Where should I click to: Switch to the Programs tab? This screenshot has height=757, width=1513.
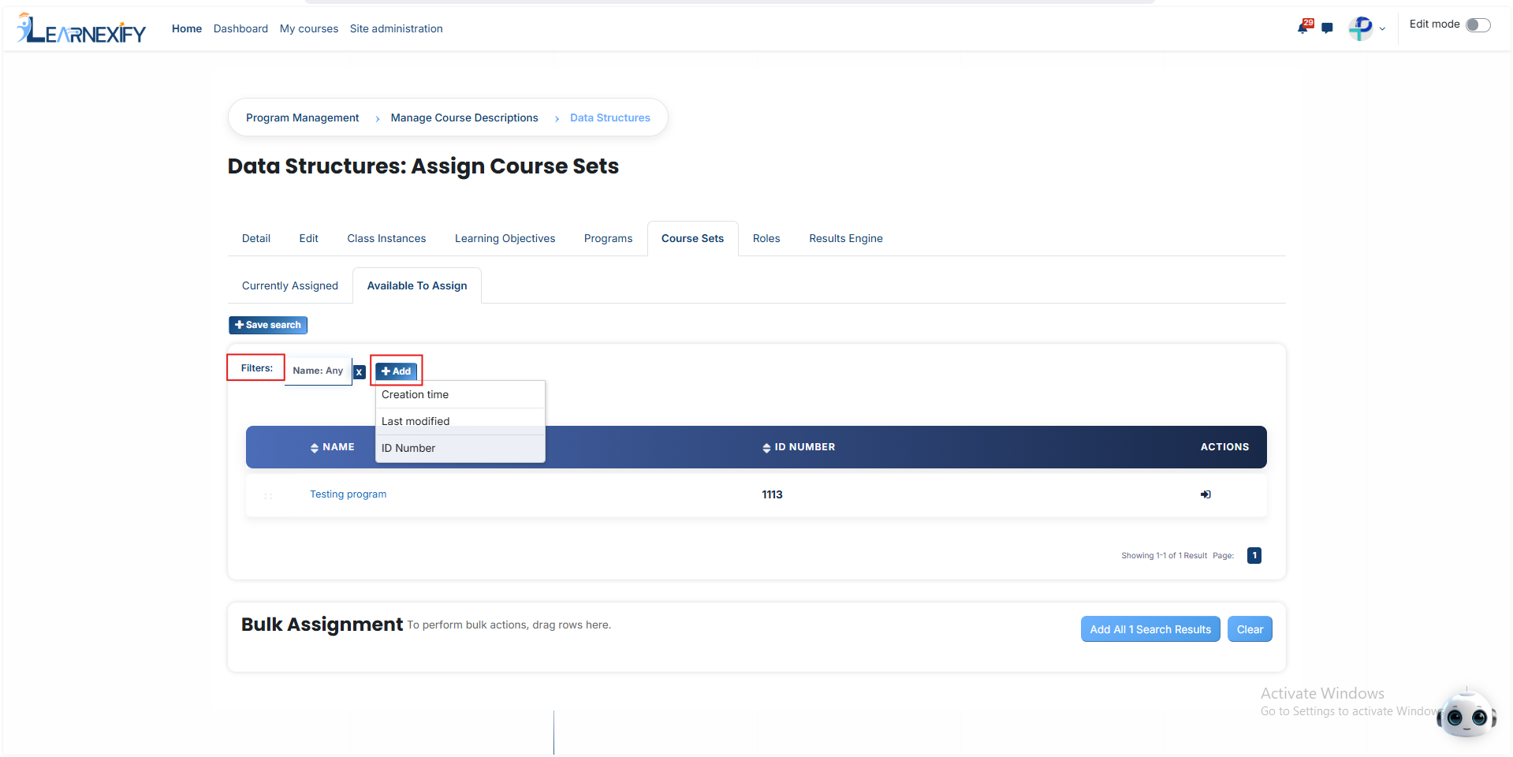click(x=608, y=238)
